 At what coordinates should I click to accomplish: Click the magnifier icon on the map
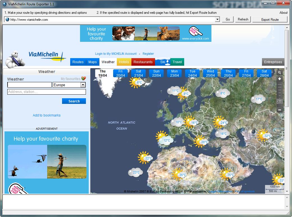point(279,73)
